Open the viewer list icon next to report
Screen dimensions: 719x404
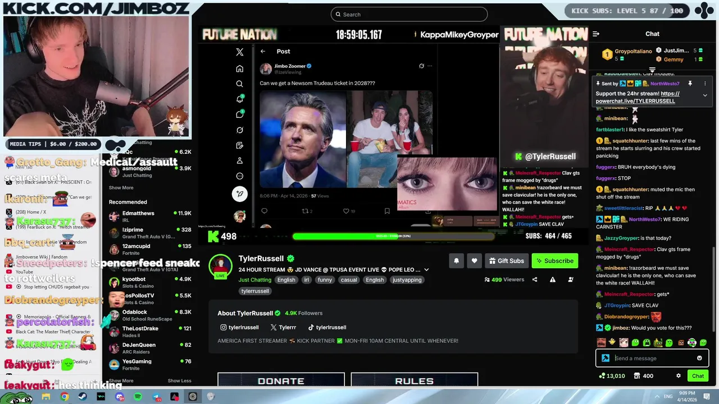coord(571,279)
